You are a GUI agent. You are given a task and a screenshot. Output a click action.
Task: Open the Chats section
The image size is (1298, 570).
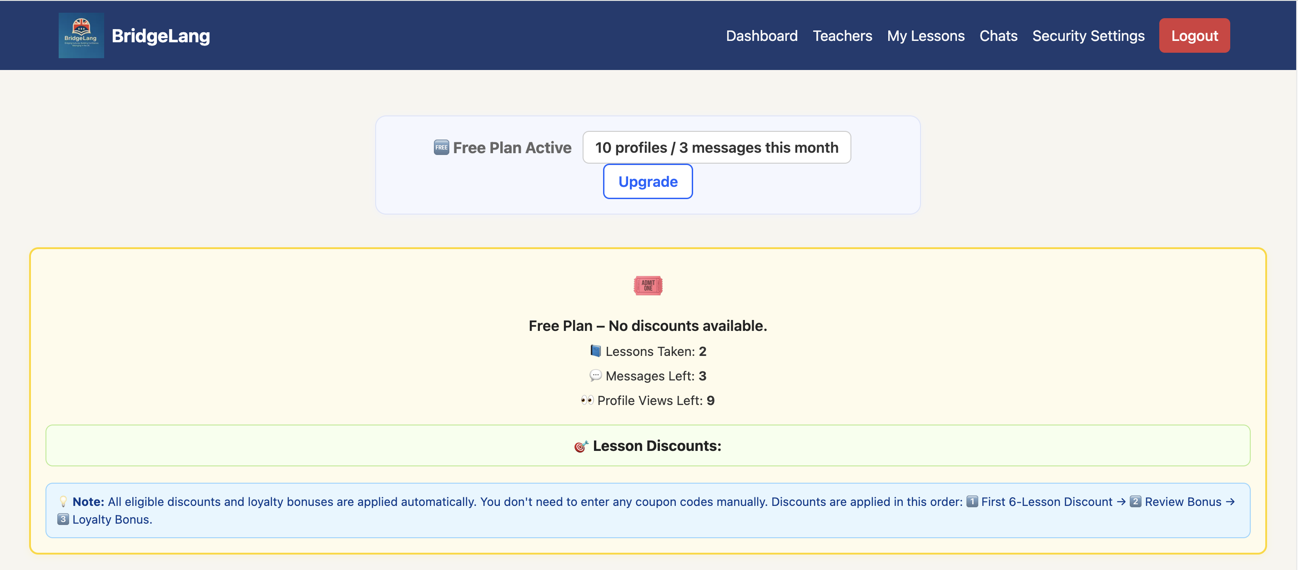(x=998, y=36)
